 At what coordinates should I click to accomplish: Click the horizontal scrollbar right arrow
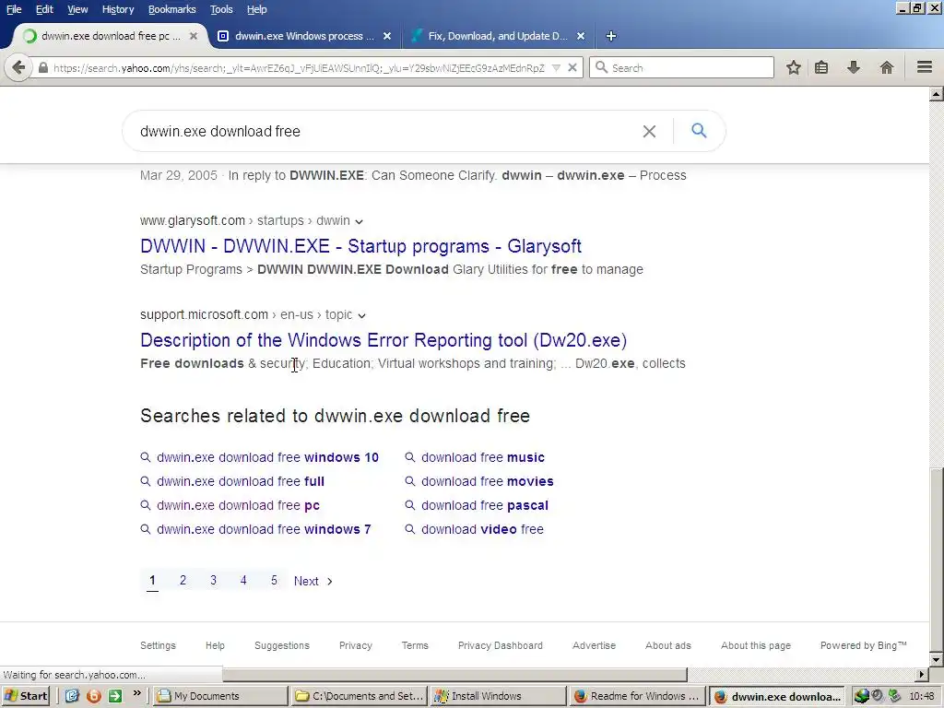click(x=922, y=674)
